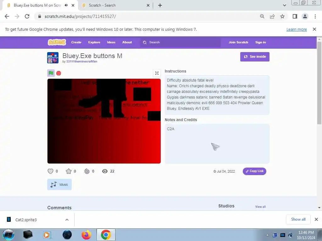
Task: Open the About menu item
Action: pos(127,42)
